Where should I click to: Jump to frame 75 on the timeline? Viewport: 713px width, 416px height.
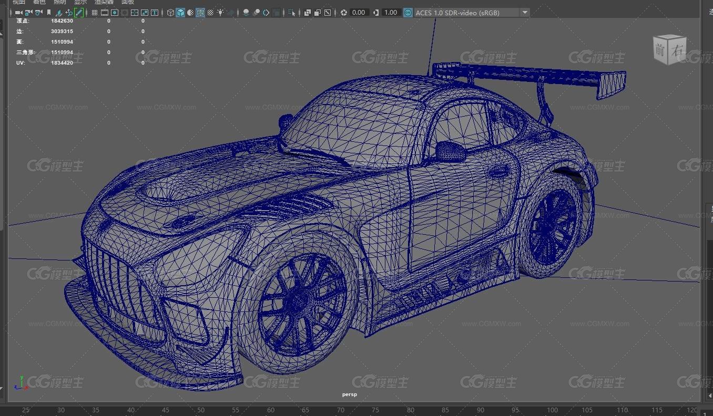tap(375, 411)
